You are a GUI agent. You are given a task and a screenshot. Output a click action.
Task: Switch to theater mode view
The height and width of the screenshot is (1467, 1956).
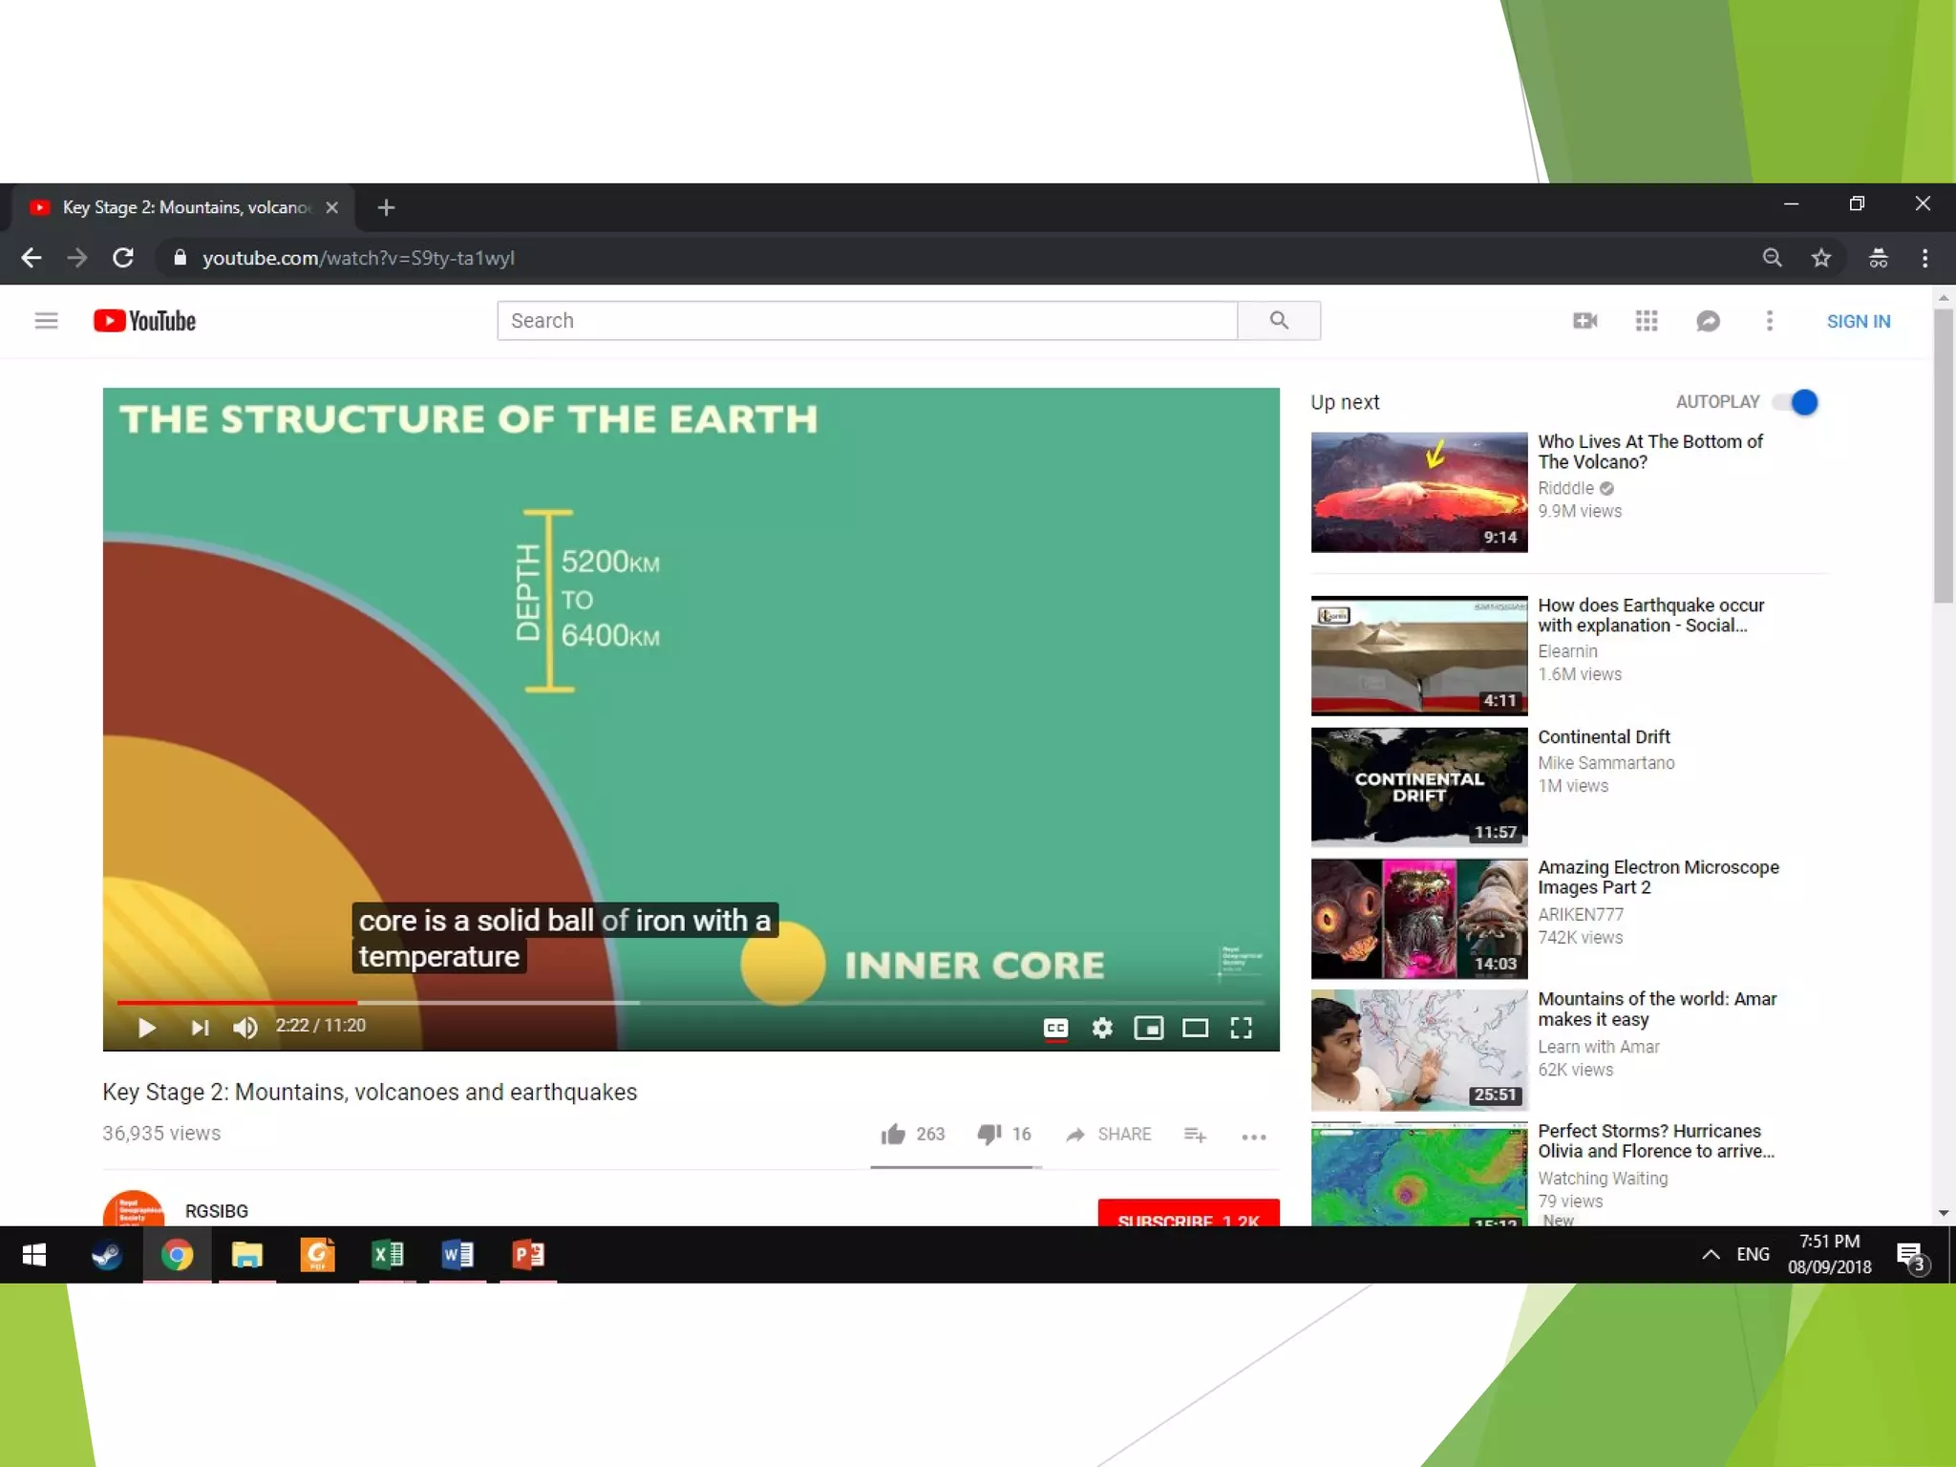click(x=1195, y=1028)
